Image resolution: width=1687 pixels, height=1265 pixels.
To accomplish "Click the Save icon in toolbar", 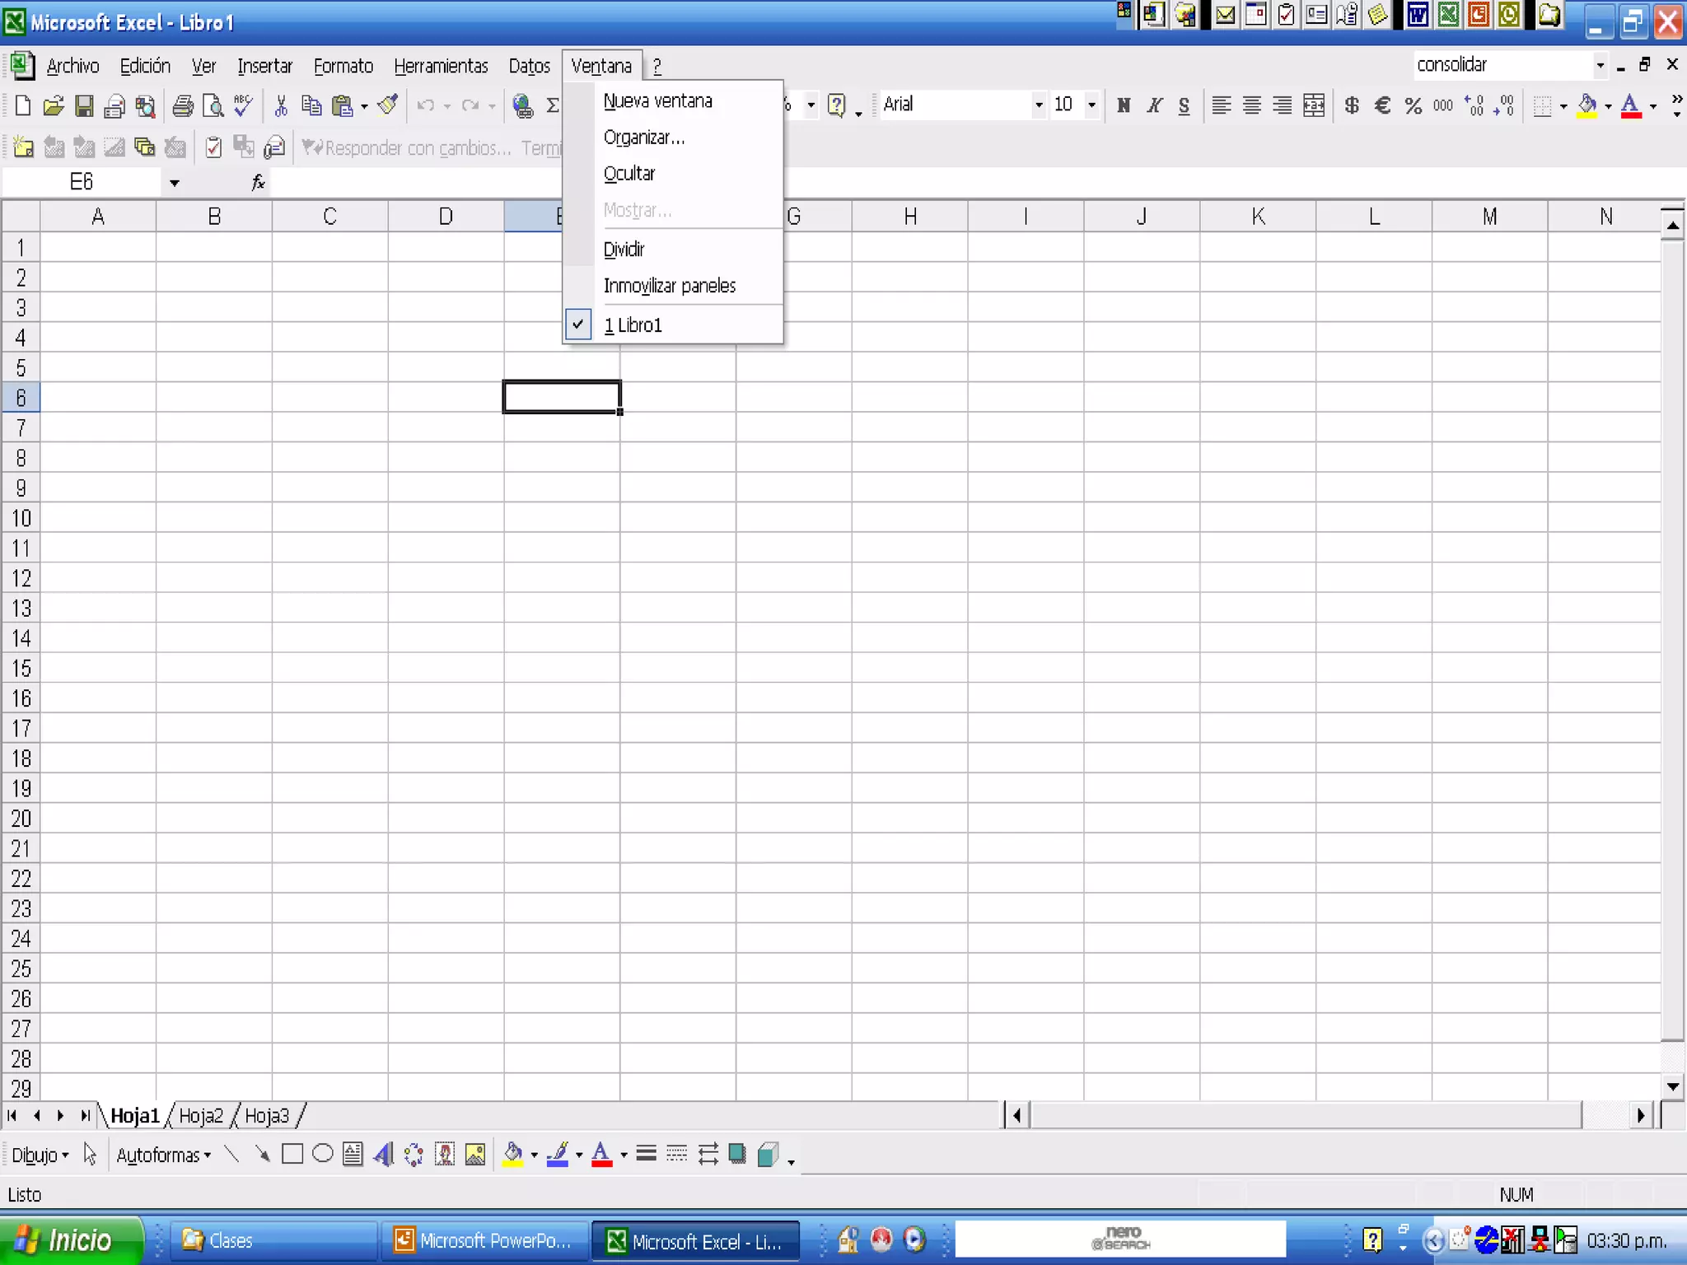I will 84,105.
